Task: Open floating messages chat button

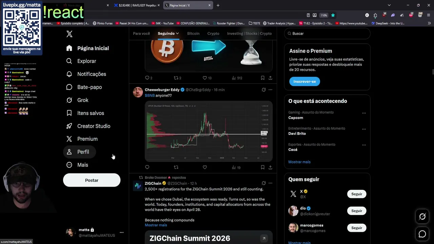Action: coord(422,234)
